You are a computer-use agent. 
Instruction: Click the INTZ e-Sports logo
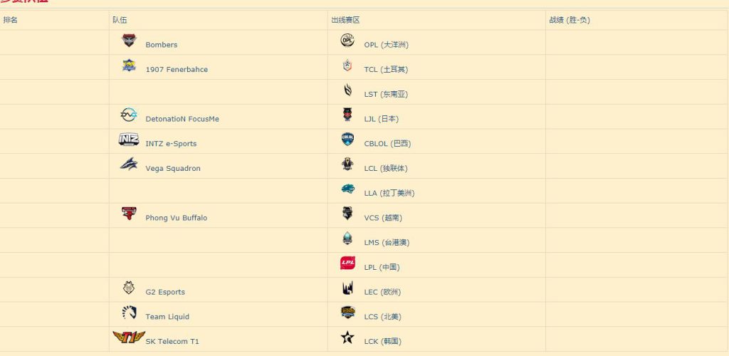[x=129, y=140]
